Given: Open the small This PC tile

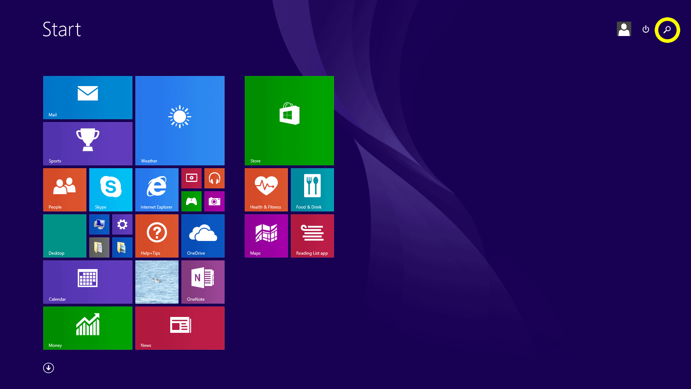Looking at the screenshot, I should coord(99,224).
